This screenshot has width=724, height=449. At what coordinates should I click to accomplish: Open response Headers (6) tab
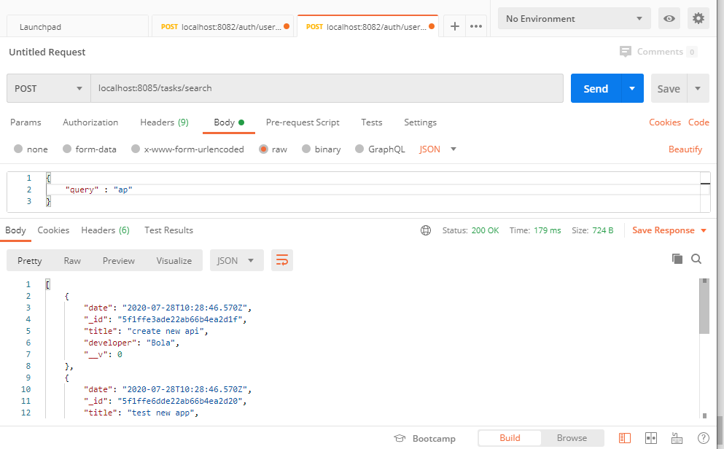105,230
